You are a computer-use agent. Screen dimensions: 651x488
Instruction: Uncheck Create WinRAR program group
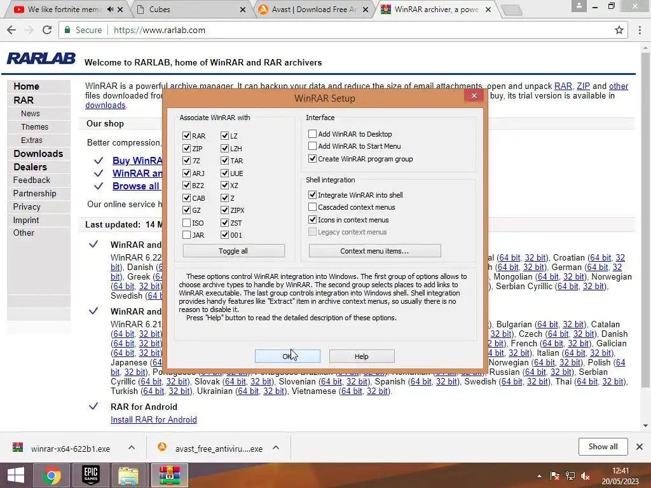312,158
